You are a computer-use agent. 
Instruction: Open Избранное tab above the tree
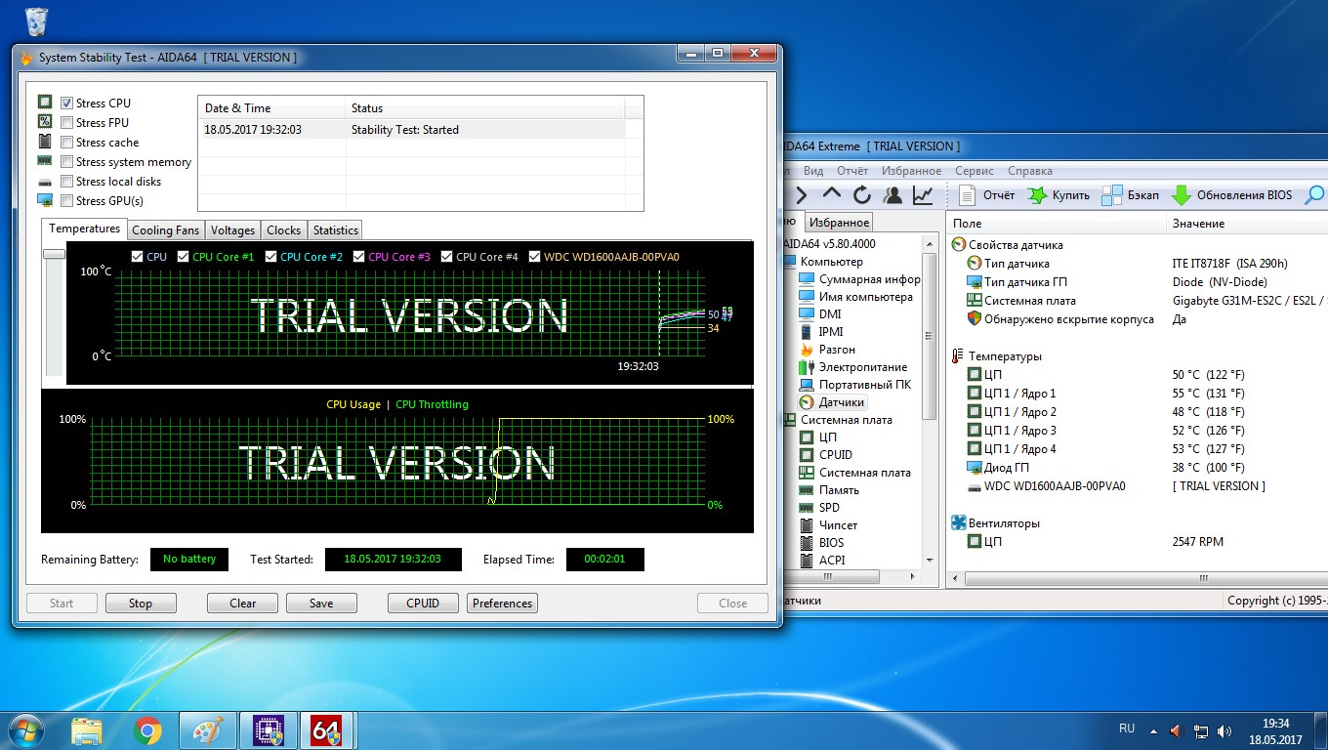pyautogui.click(x=839, y=223)
